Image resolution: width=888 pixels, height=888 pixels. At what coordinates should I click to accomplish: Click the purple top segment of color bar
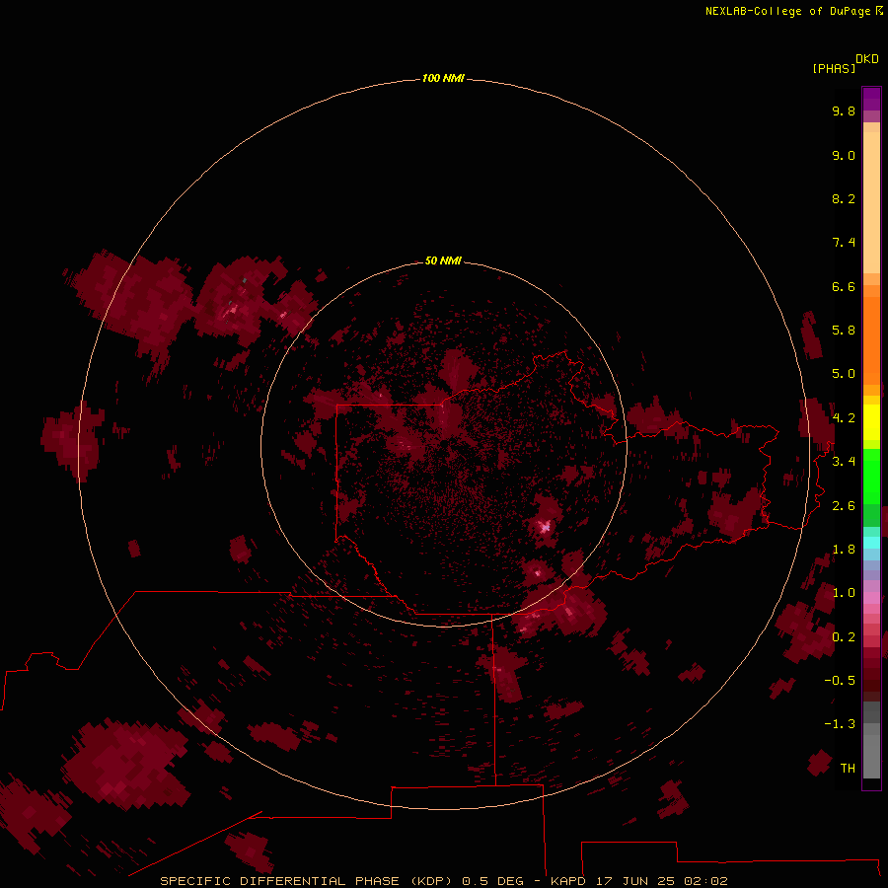pyautogui.click(x=871, y=99)
